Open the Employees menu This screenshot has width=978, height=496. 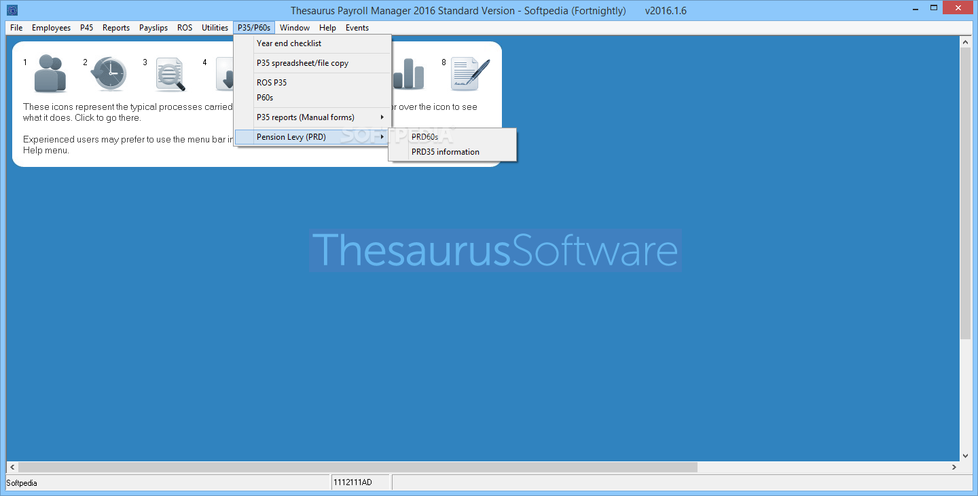point(51,28)
